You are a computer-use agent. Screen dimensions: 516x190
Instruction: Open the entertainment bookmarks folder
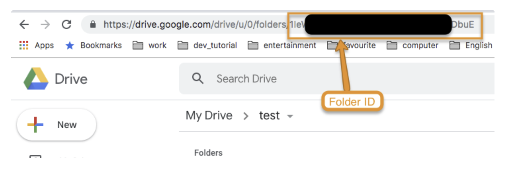coord(282,45)
